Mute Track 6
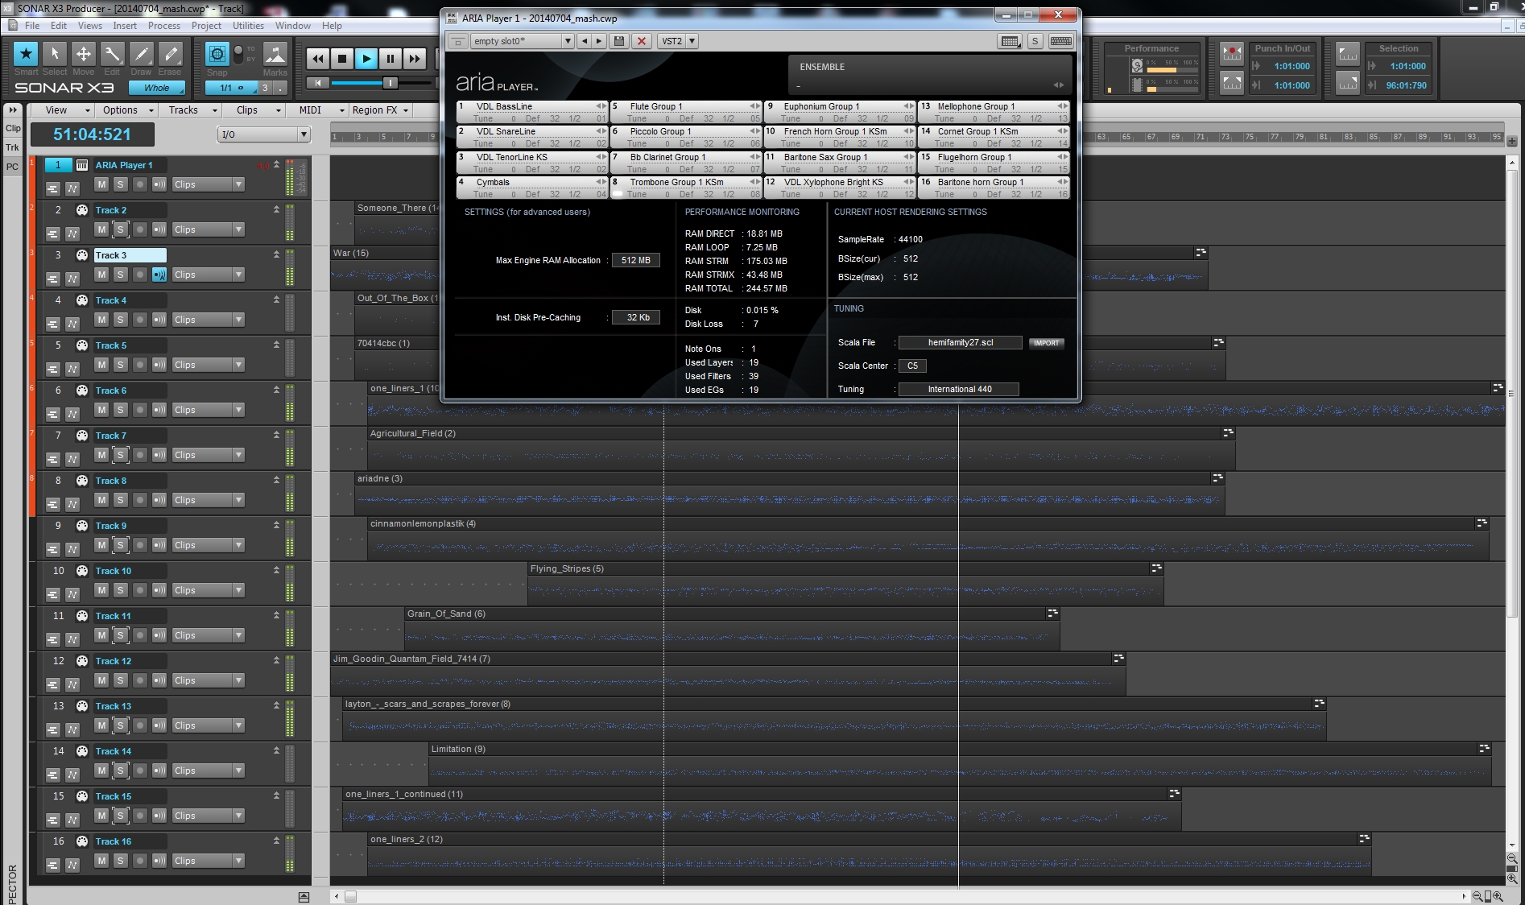Screen dimensions: 1525x905 [101, 410]
